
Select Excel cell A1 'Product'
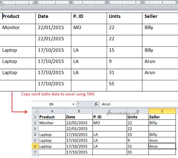coord(52,117)
